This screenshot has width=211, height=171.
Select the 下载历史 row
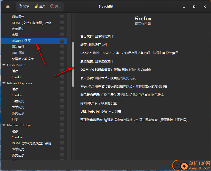pyautogui.click(x=34, y=101)
